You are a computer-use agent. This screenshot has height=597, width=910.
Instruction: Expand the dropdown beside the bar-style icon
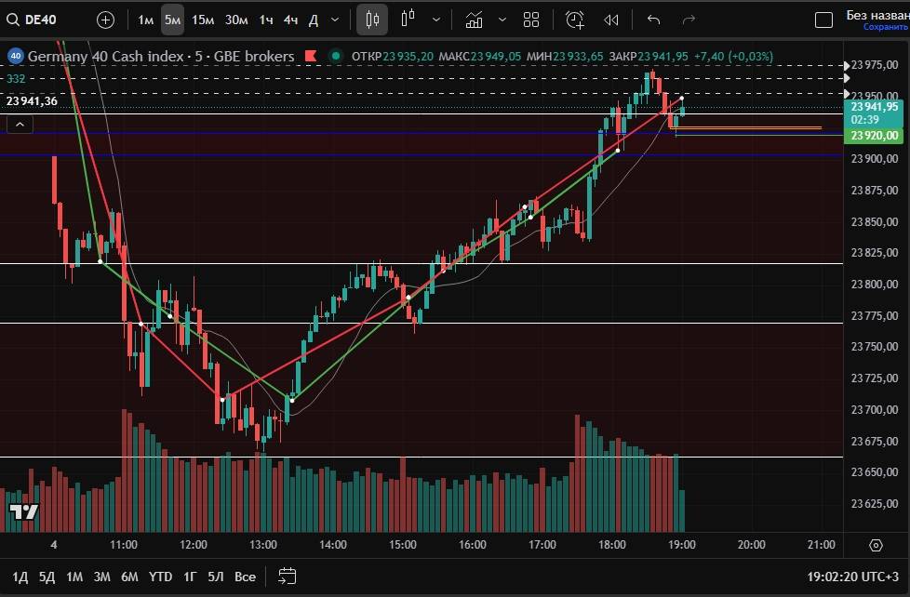coord(436,20)
